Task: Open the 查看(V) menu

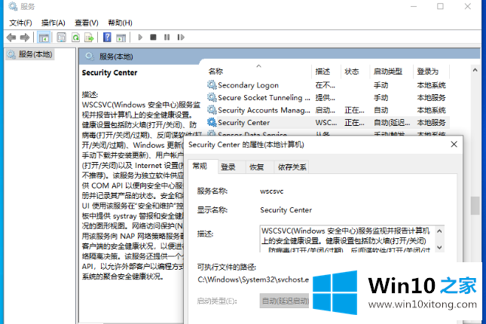Action: coord(87,23)
